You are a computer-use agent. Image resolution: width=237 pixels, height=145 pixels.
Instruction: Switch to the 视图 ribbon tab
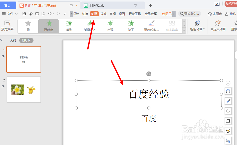pos(122,14)
